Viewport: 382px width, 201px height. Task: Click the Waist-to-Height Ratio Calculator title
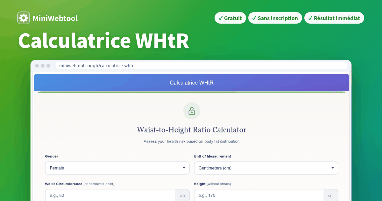tap(192, 130)
